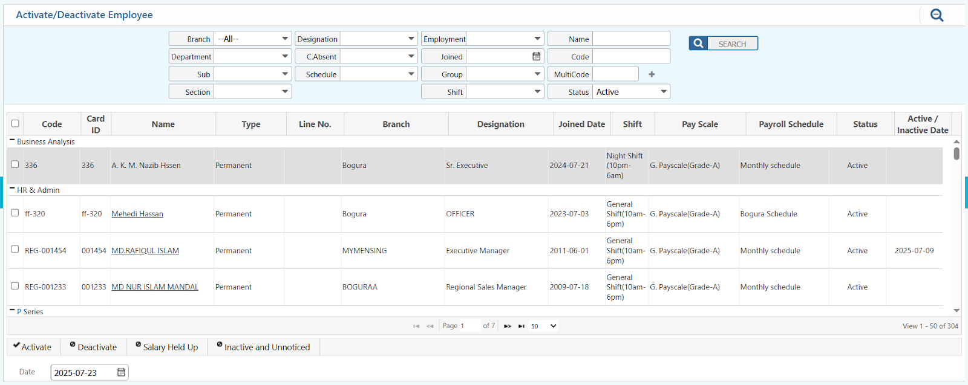Viewport: 968px width, 385px height.
Task: Check the row for REG-001454
Action: point(15,249)
